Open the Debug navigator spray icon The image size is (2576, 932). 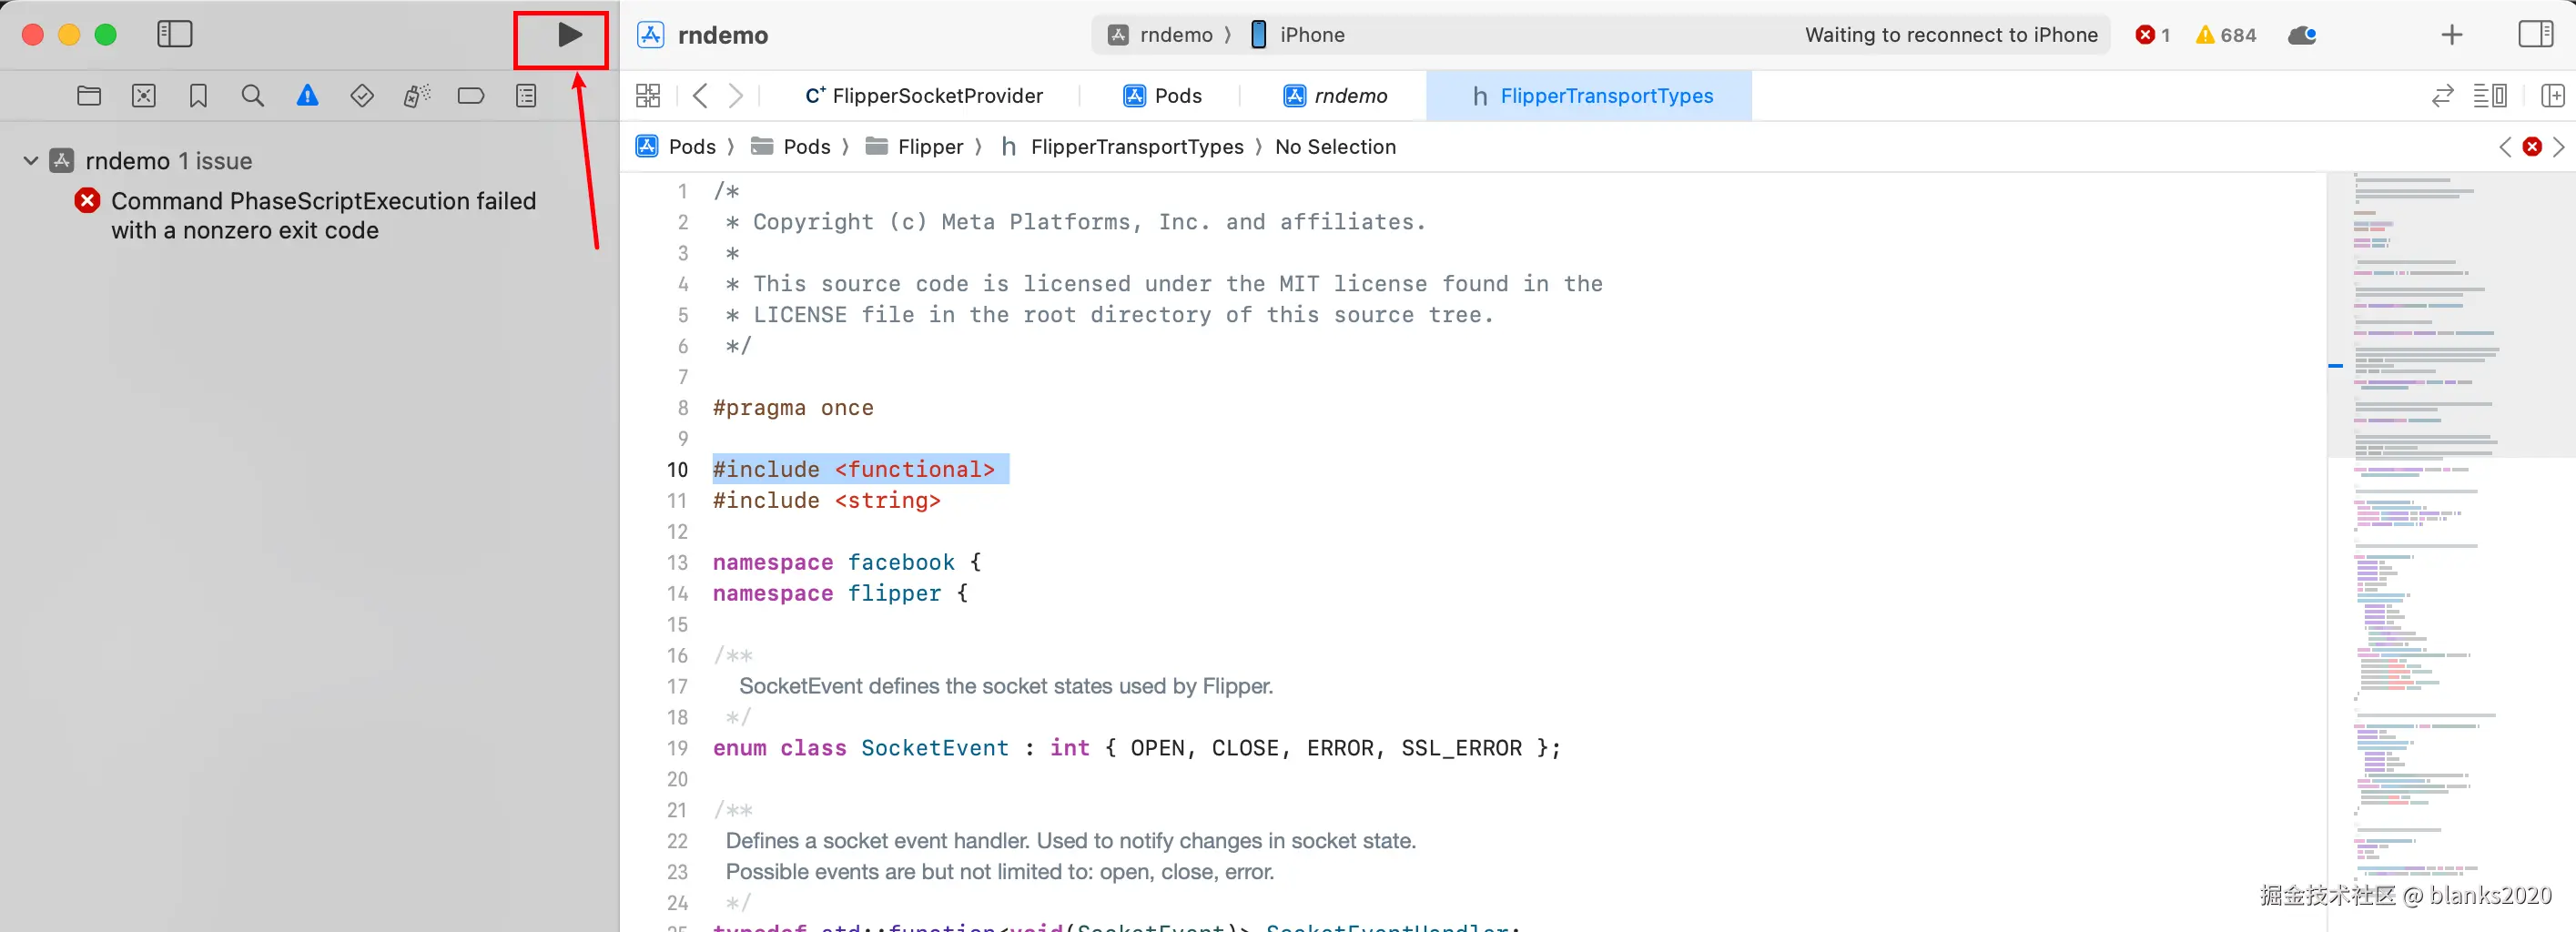tap(417, 96)
